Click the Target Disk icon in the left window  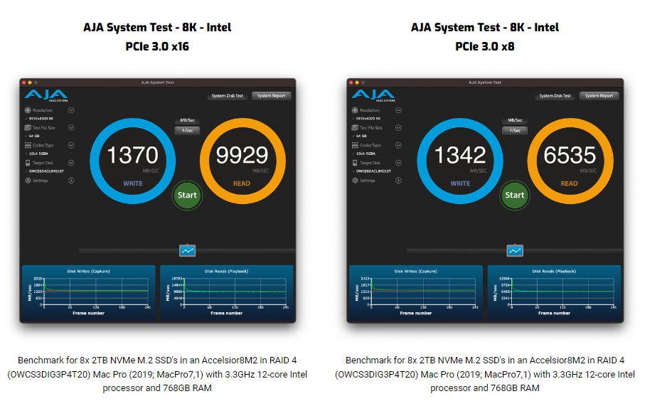tap(28, 163)
